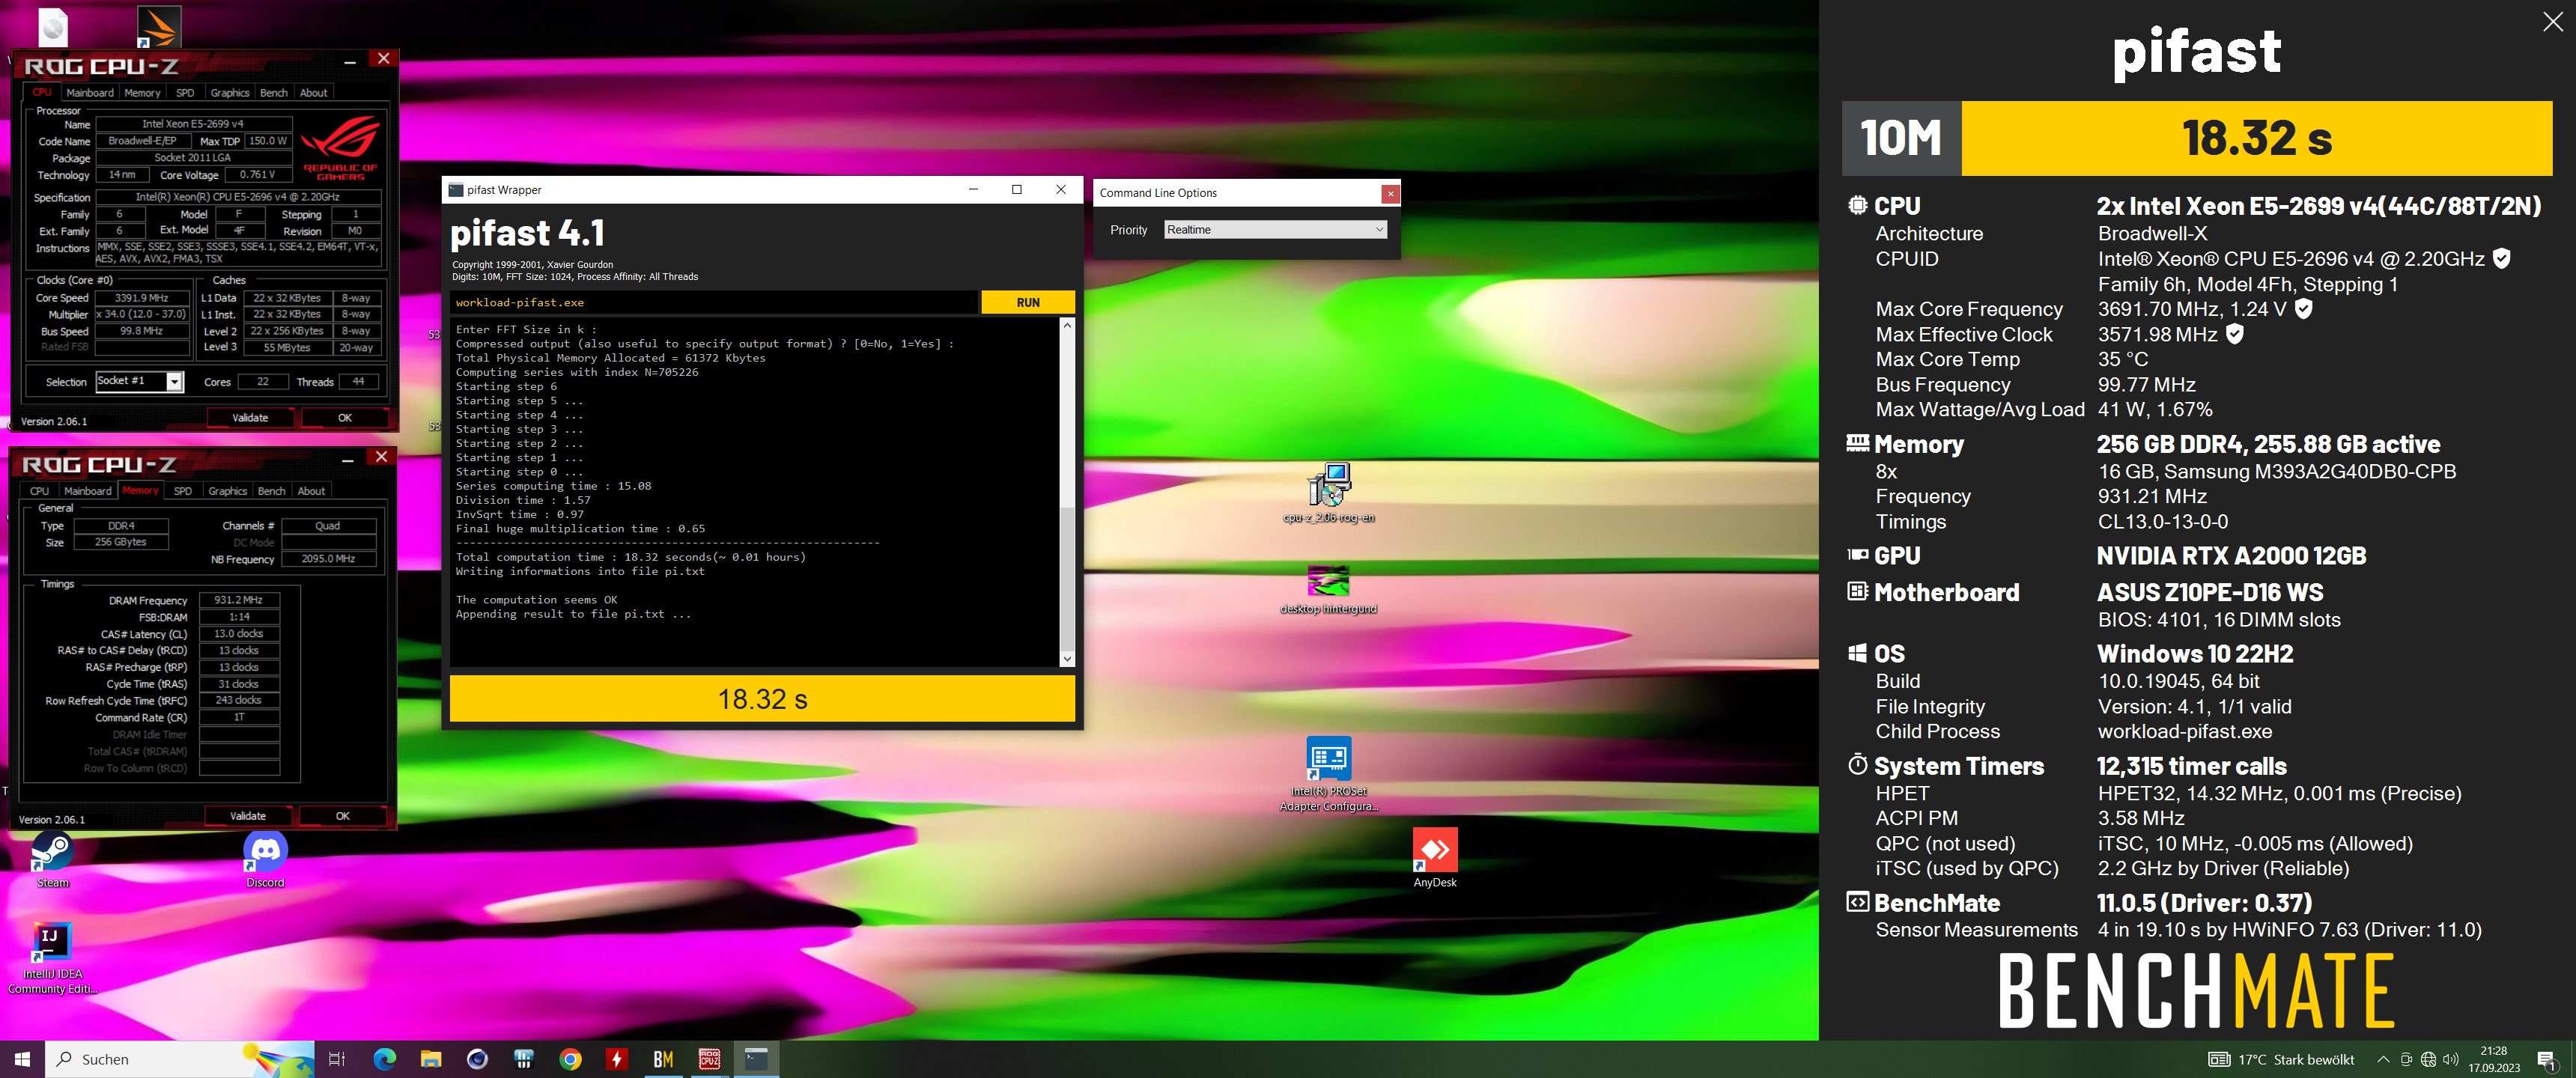Open Microsoft Edge from the taskbar
This screenshot has height=1078, width=2576.
[x=384, y=1059]
